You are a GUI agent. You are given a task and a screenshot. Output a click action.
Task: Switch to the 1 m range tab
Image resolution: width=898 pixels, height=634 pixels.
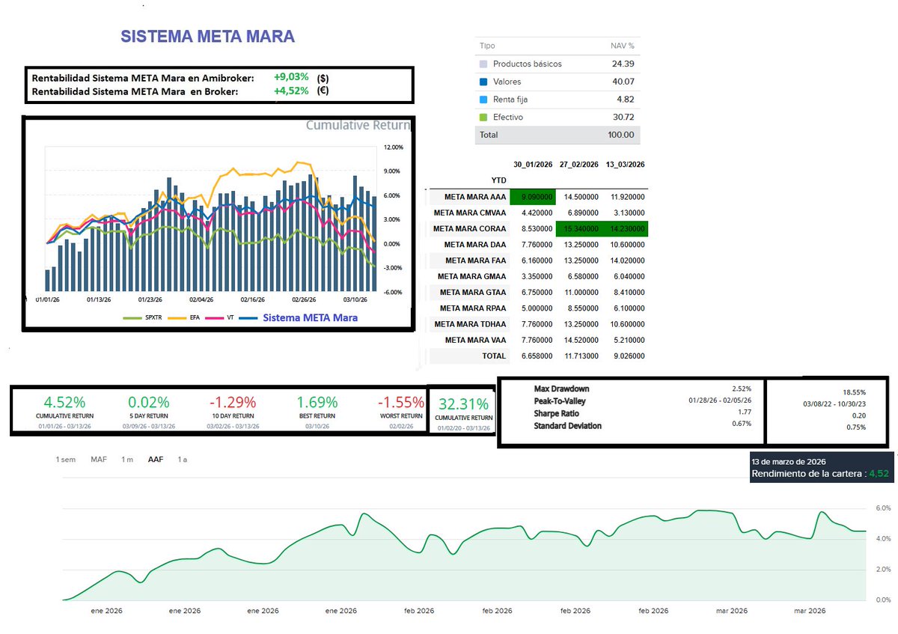click(x=127, y=460)
